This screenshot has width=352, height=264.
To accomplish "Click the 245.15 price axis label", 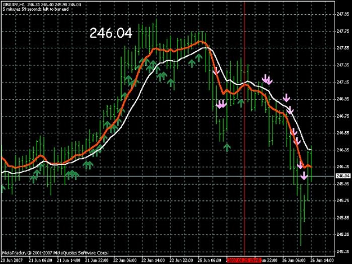I will (x=343, y=252).
